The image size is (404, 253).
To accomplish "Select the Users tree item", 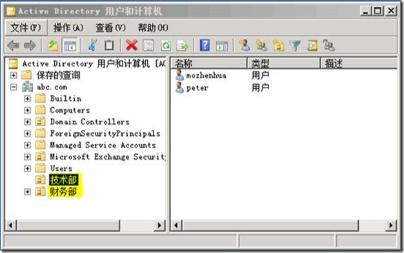I will coord(61,169).
